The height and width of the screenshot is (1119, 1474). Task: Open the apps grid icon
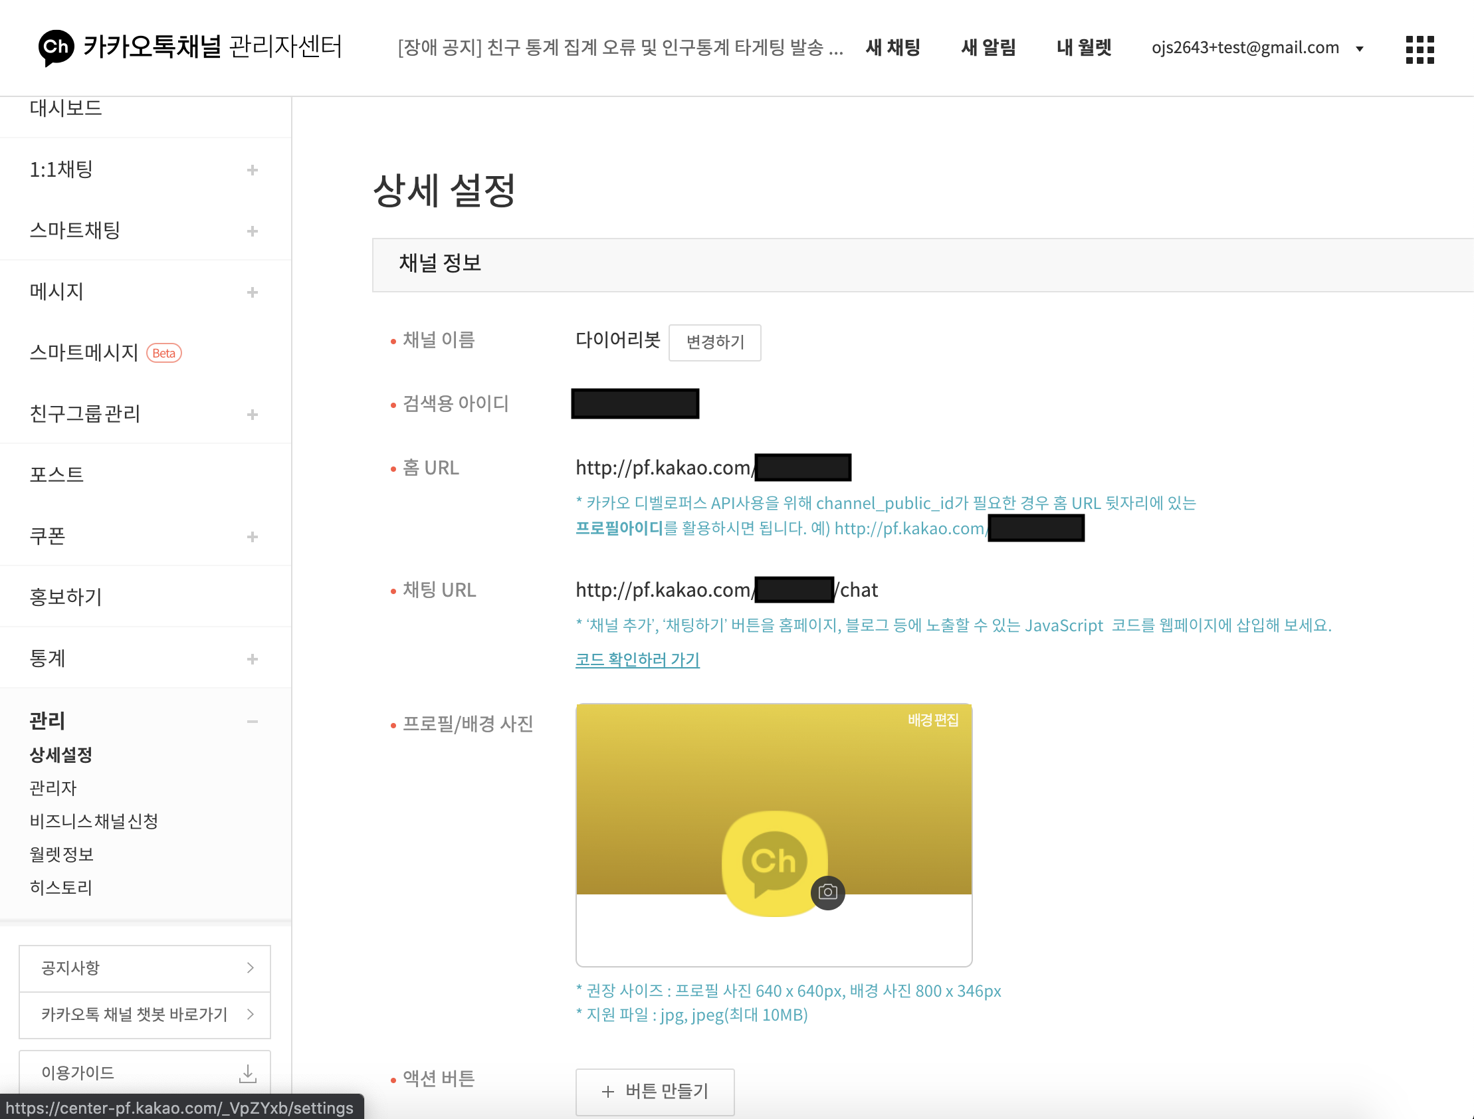pos(1420,49)
